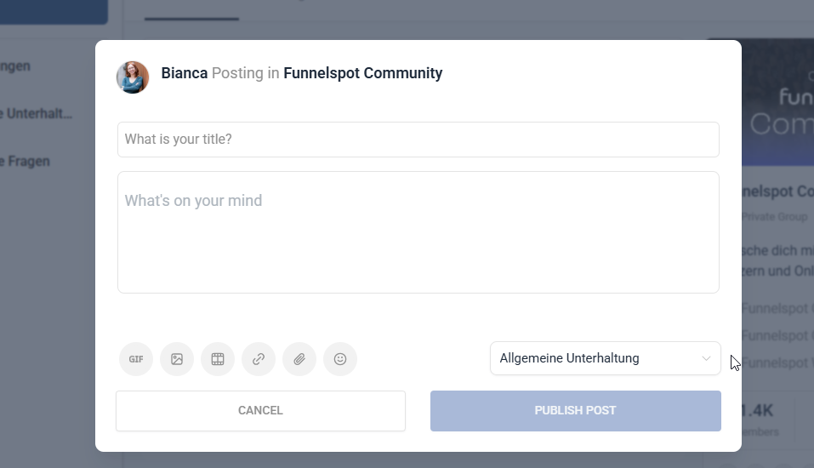Insert a GIF into the post
The width and height of the screenshot is (814, 468).
tap(136, 359)
